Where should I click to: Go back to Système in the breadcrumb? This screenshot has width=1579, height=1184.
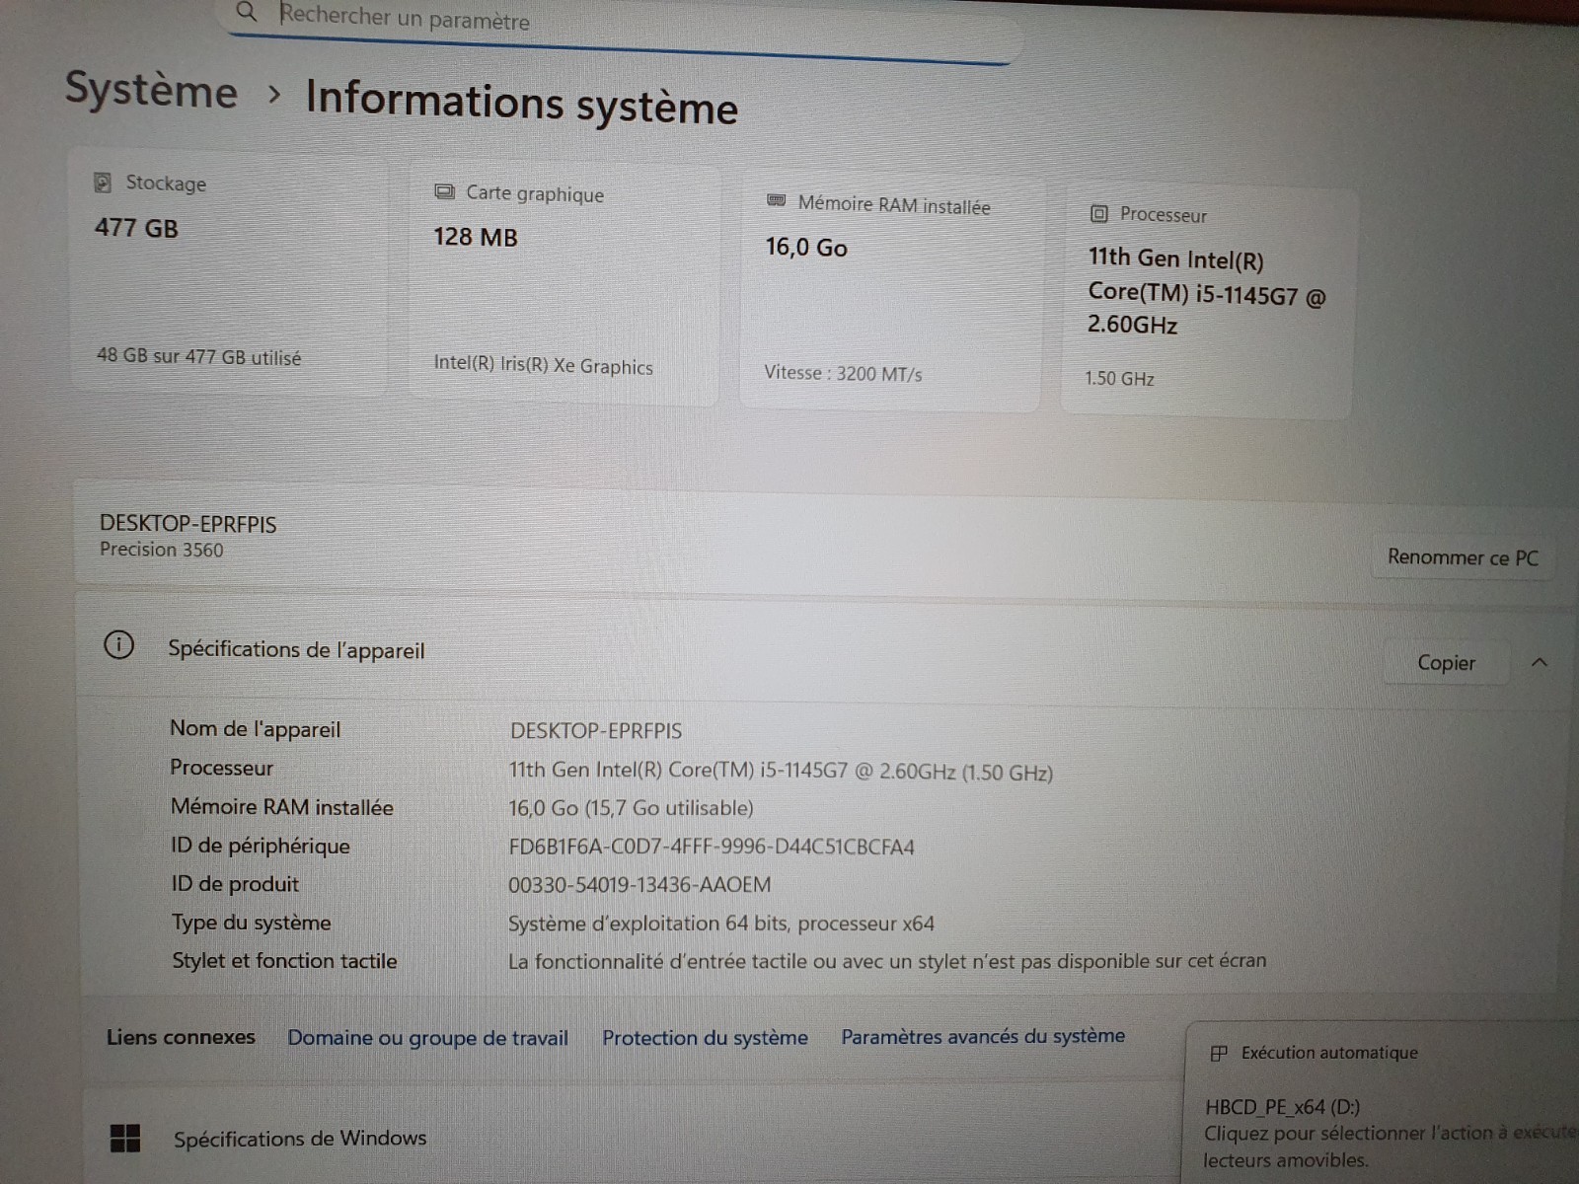151,90
